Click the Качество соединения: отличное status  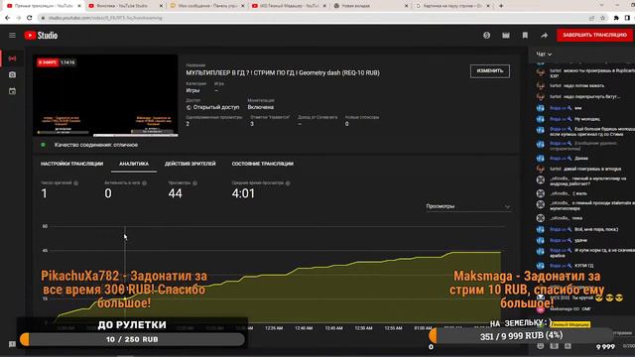pyautogui.click(x=96, y=145)
